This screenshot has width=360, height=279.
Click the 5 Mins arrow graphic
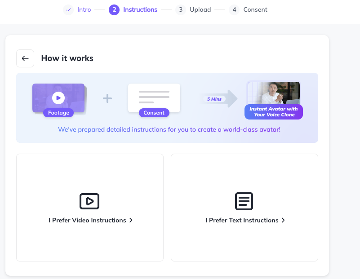click(x=219, y=99)
